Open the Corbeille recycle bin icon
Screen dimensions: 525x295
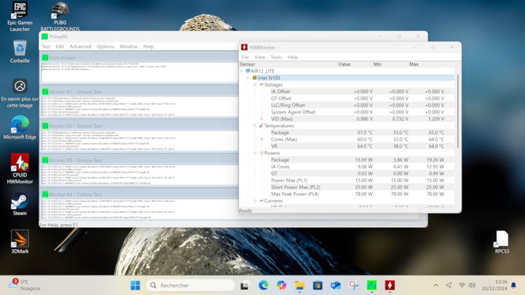click(20, 49)
